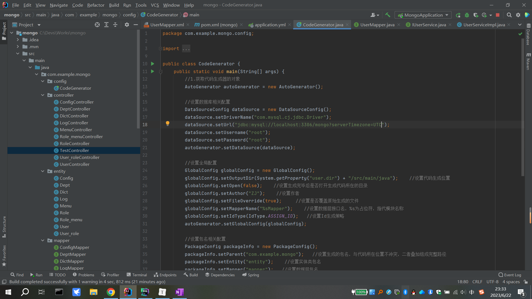Open Endpoints tool window
This screenshot has height=299, width=532.
[x=165, y=275]
